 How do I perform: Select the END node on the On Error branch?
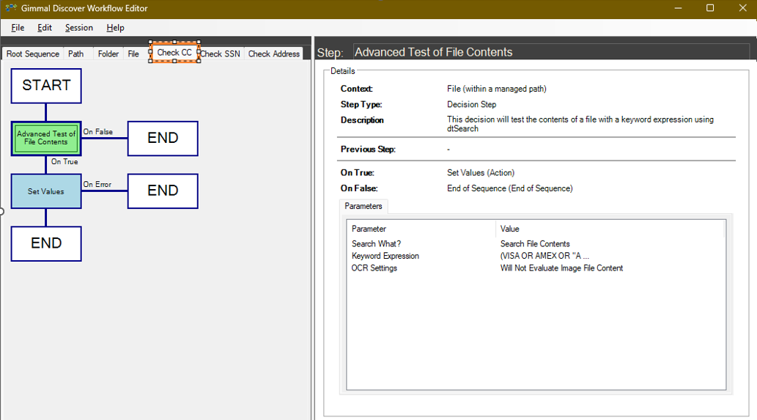[x=163, y=191]
